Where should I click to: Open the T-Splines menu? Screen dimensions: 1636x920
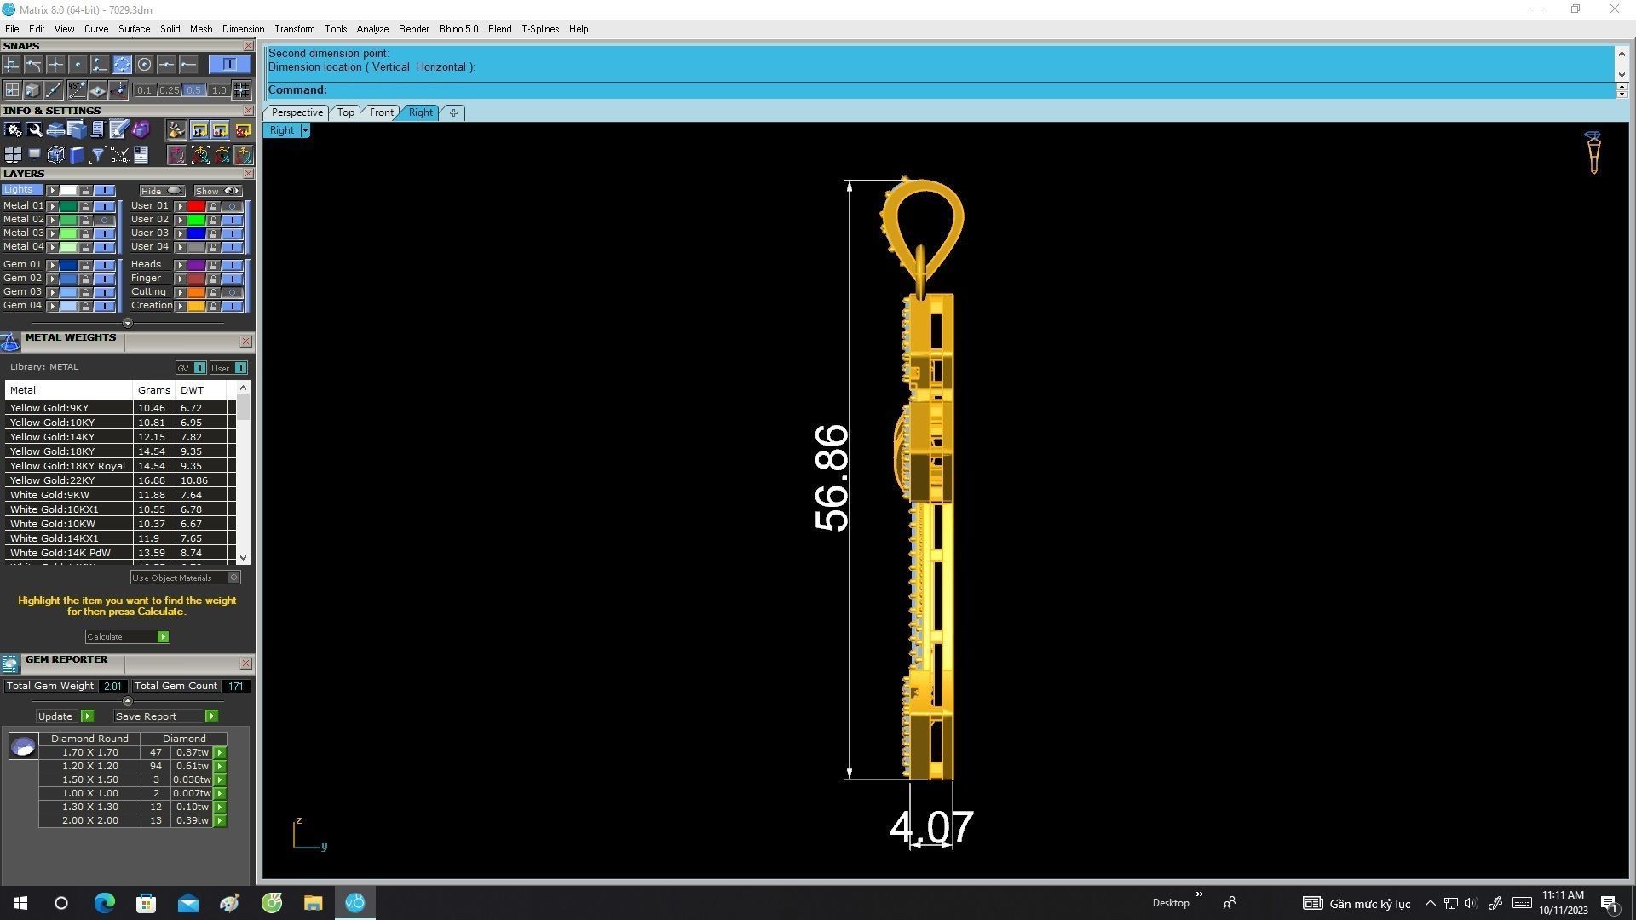tap(540, 29)
